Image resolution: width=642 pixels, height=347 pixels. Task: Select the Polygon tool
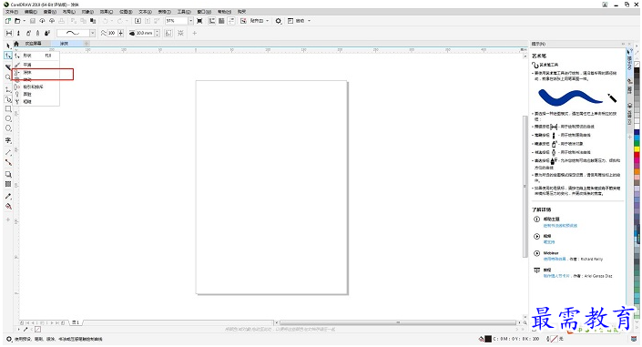click(8, 128)
